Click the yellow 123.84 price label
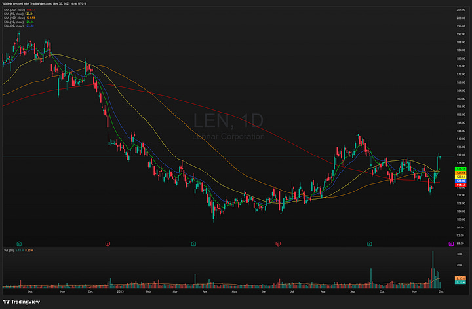Image resolution: width=472 pixels, height=309 pixels. [x=461, y=177]
